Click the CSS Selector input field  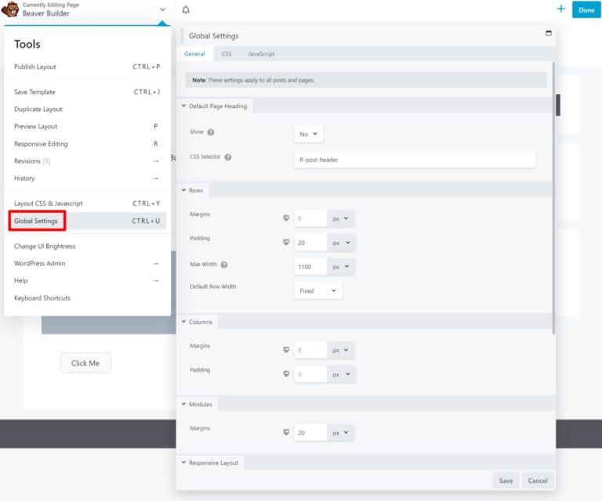[415, 160]
